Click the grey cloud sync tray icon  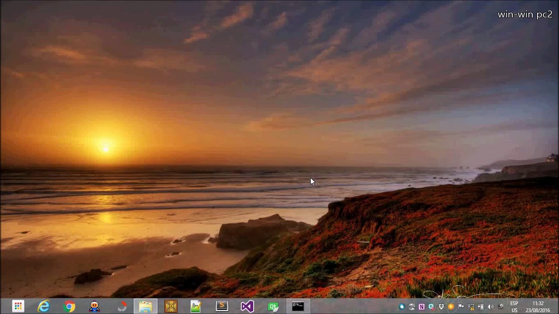pyautogui.click(x=411, y=307)
